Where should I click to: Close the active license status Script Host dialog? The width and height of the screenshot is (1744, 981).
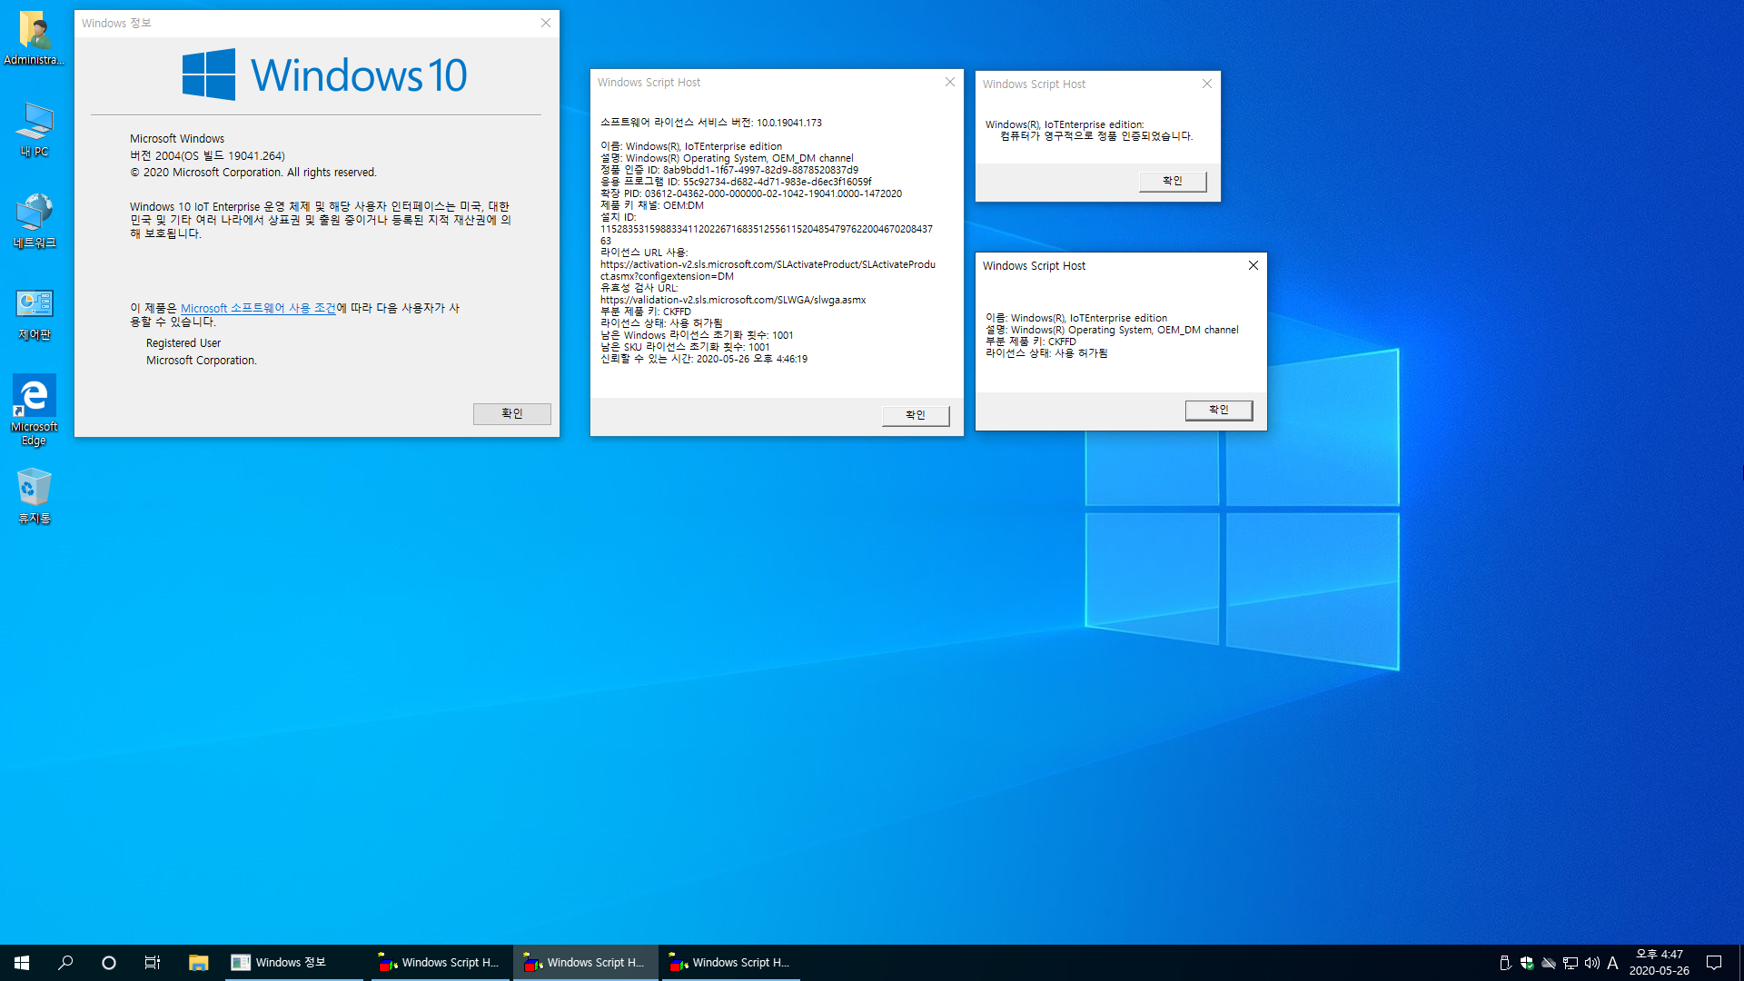1253,265
